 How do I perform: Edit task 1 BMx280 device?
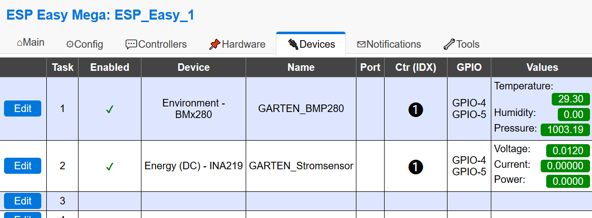23,108
